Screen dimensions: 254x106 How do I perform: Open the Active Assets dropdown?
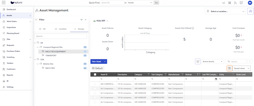(213, 61)
